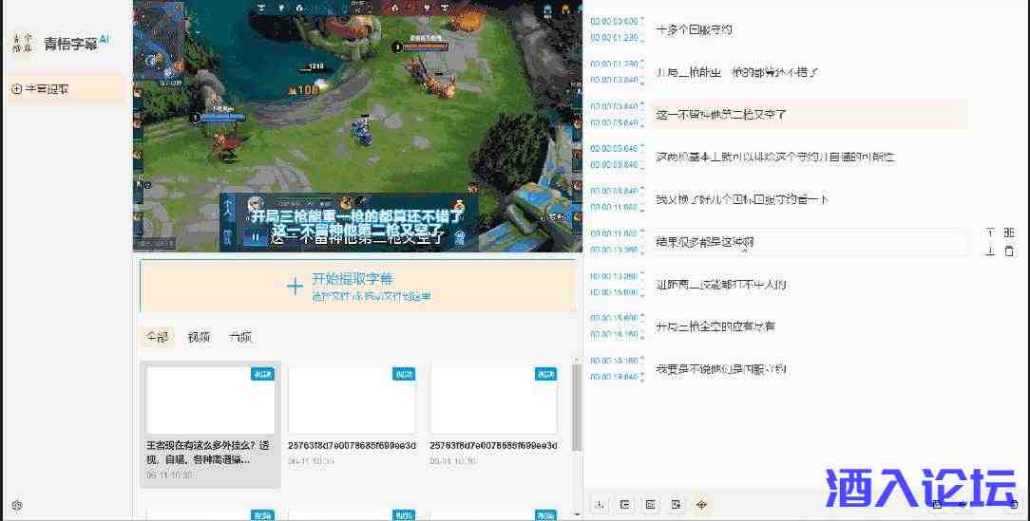Screen dimensions: 1030x521
Task: Insert subtitle line above using the top icon
Action: [990, 233]
